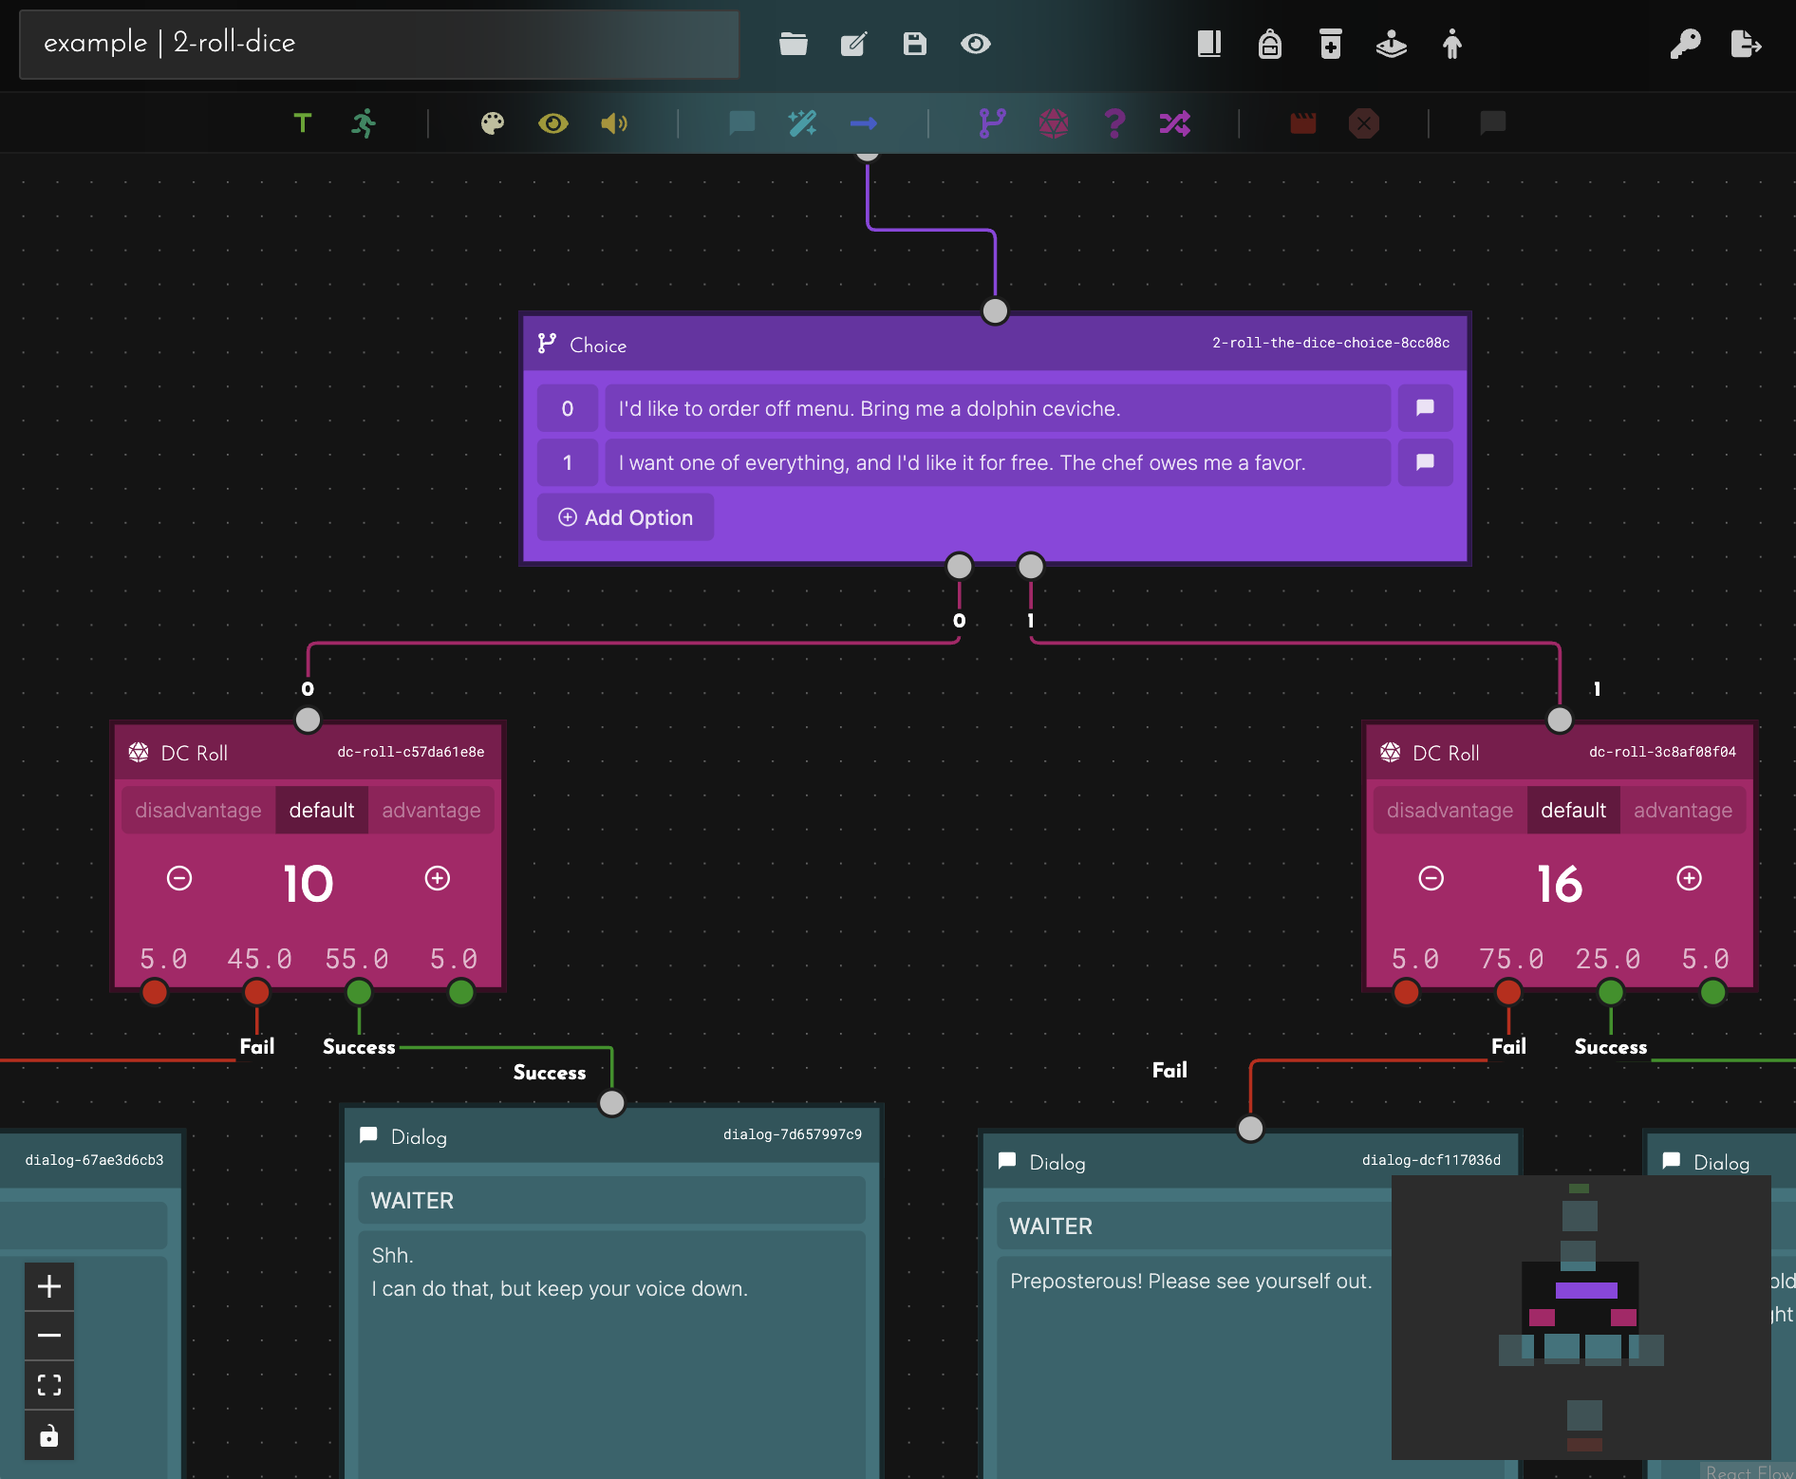Open dialog for choice option 1
This screenshot has width=1796, height=1479.
(1425, 462)
